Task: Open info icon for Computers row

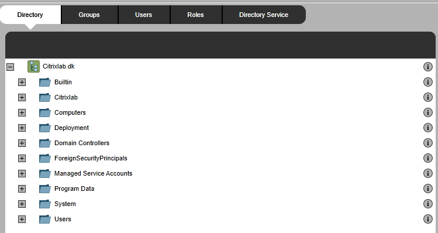Action: [428, 112]
